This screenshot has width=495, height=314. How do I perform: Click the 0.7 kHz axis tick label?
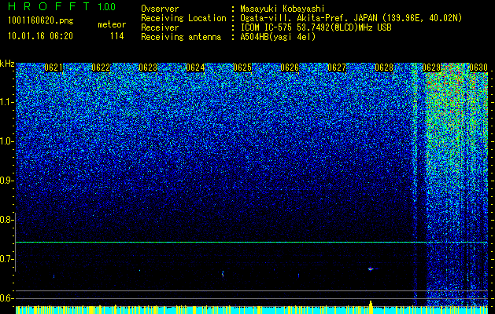click(6, 259)
